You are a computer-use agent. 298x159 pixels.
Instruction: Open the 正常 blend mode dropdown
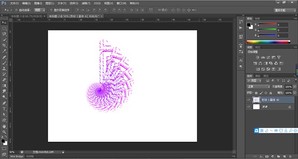[258, 87]
